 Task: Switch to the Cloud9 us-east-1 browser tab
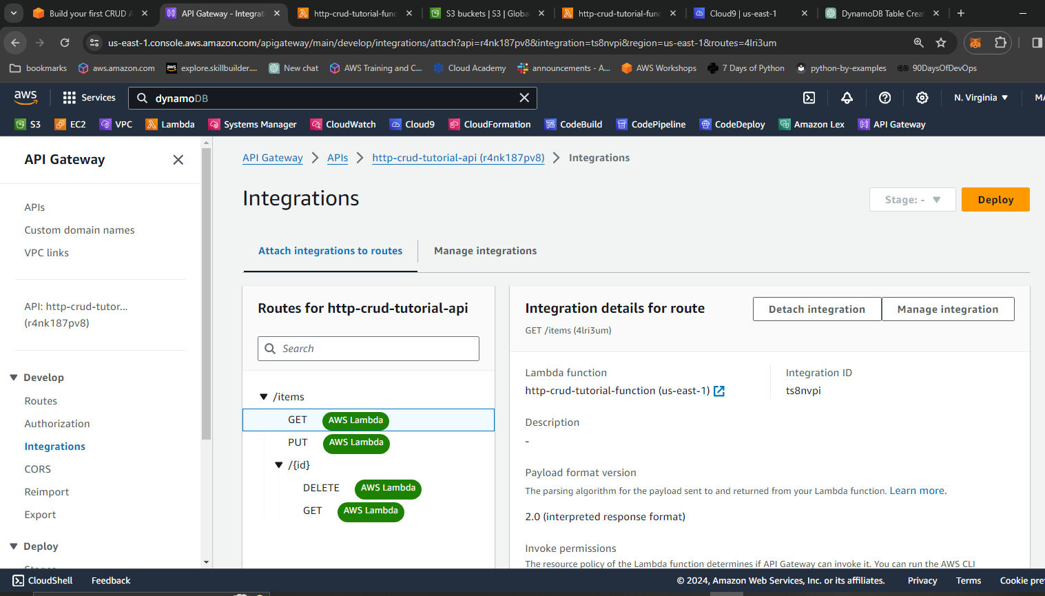tap(751, 13)
